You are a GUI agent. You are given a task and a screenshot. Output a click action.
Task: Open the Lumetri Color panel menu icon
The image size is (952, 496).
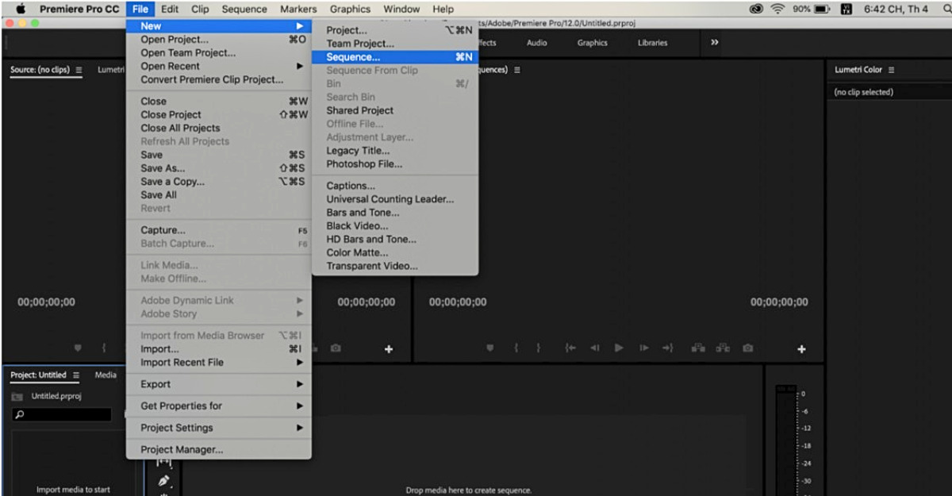point(891,70)
